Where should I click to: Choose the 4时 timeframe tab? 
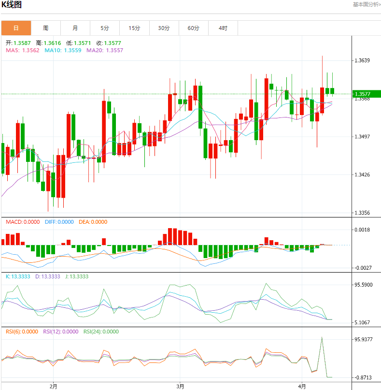(x=223, y=28)
